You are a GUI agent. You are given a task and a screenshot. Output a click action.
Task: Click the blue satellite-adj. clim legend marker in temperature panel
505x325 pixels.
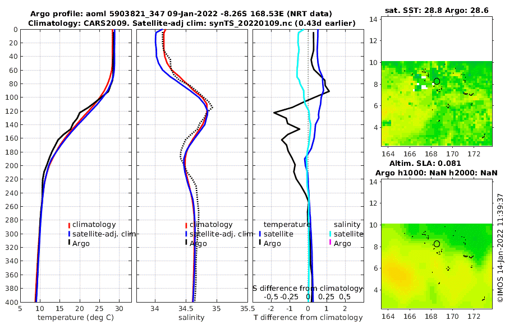pyautogui.click(x=69, y=234)
